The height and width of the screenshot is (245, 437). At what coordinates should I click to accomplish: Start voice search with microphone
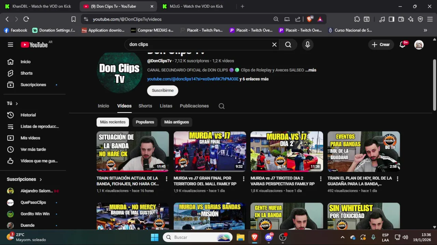tap(308, 45)
